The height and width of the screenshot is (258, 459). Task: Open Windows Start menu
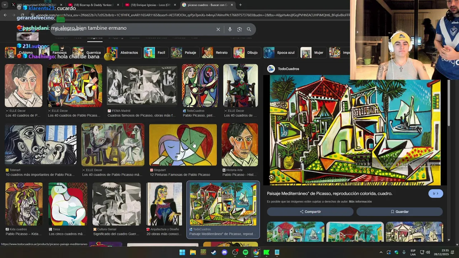tap(182, 252)
